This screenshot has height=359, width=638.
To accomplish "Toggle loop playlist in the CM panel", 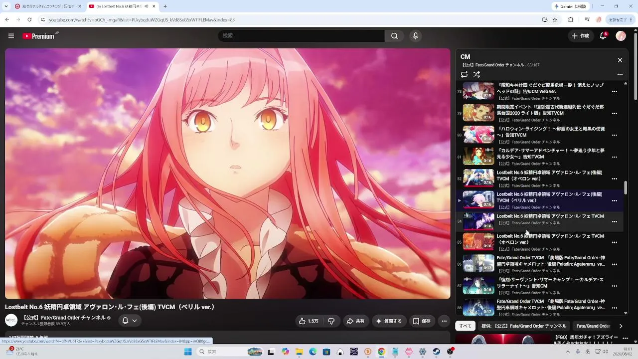I will coord(464,74).
